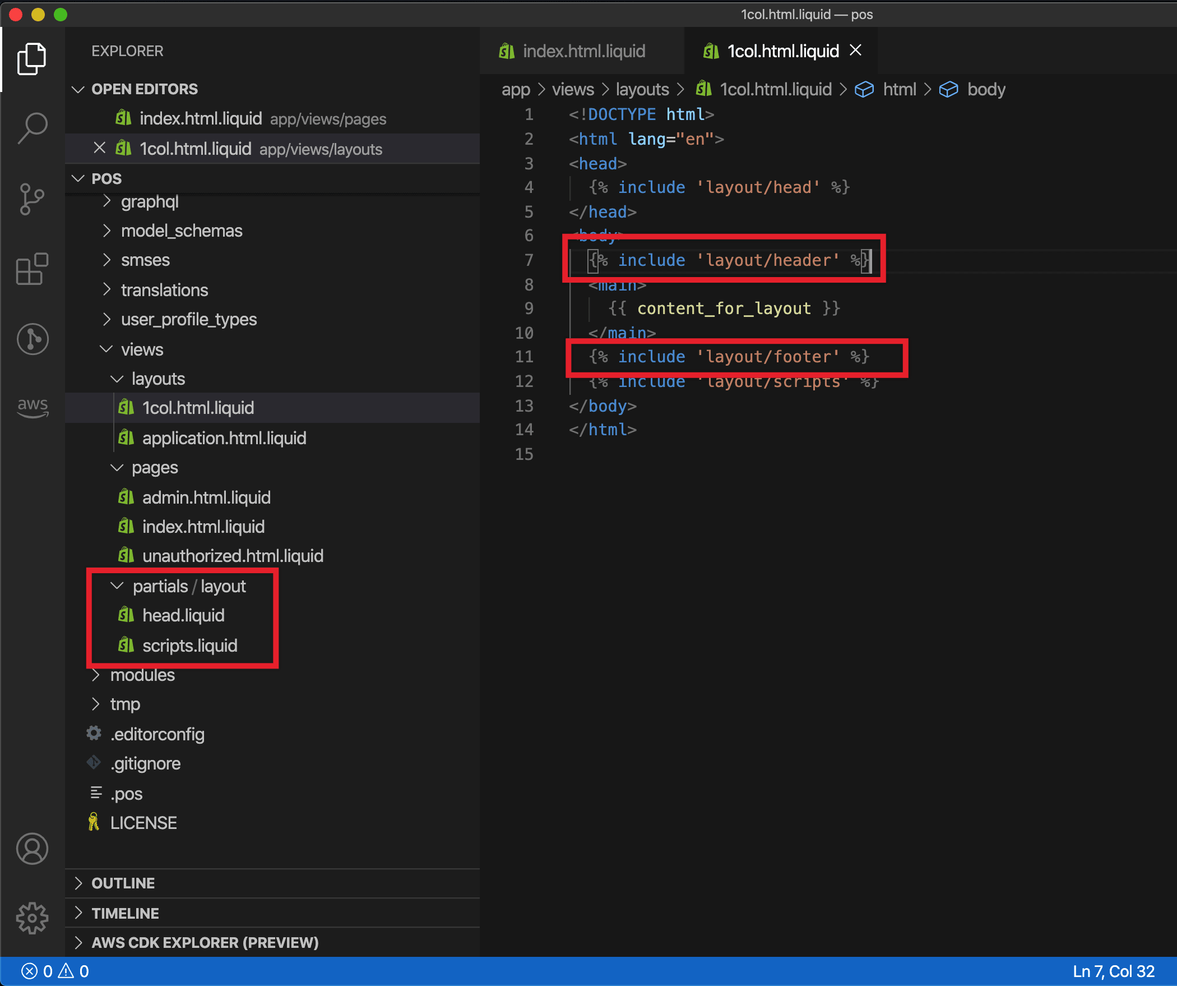Open the layouts breadcrumb above the editor
This screenshot has width=1177, height=986.
click(x=642, y=89)
